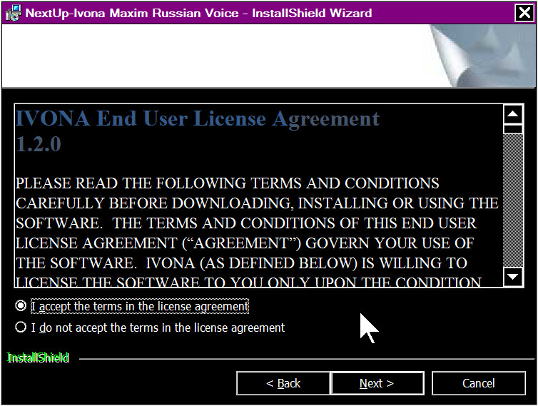Cancel the installation wizard
The width and height of the screenshot is (538, 406).
[478, 383]
